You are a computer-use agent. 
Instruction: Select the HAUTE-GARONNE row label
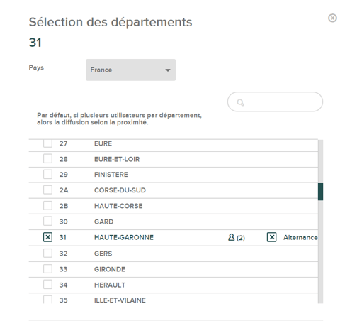(124, 237)
